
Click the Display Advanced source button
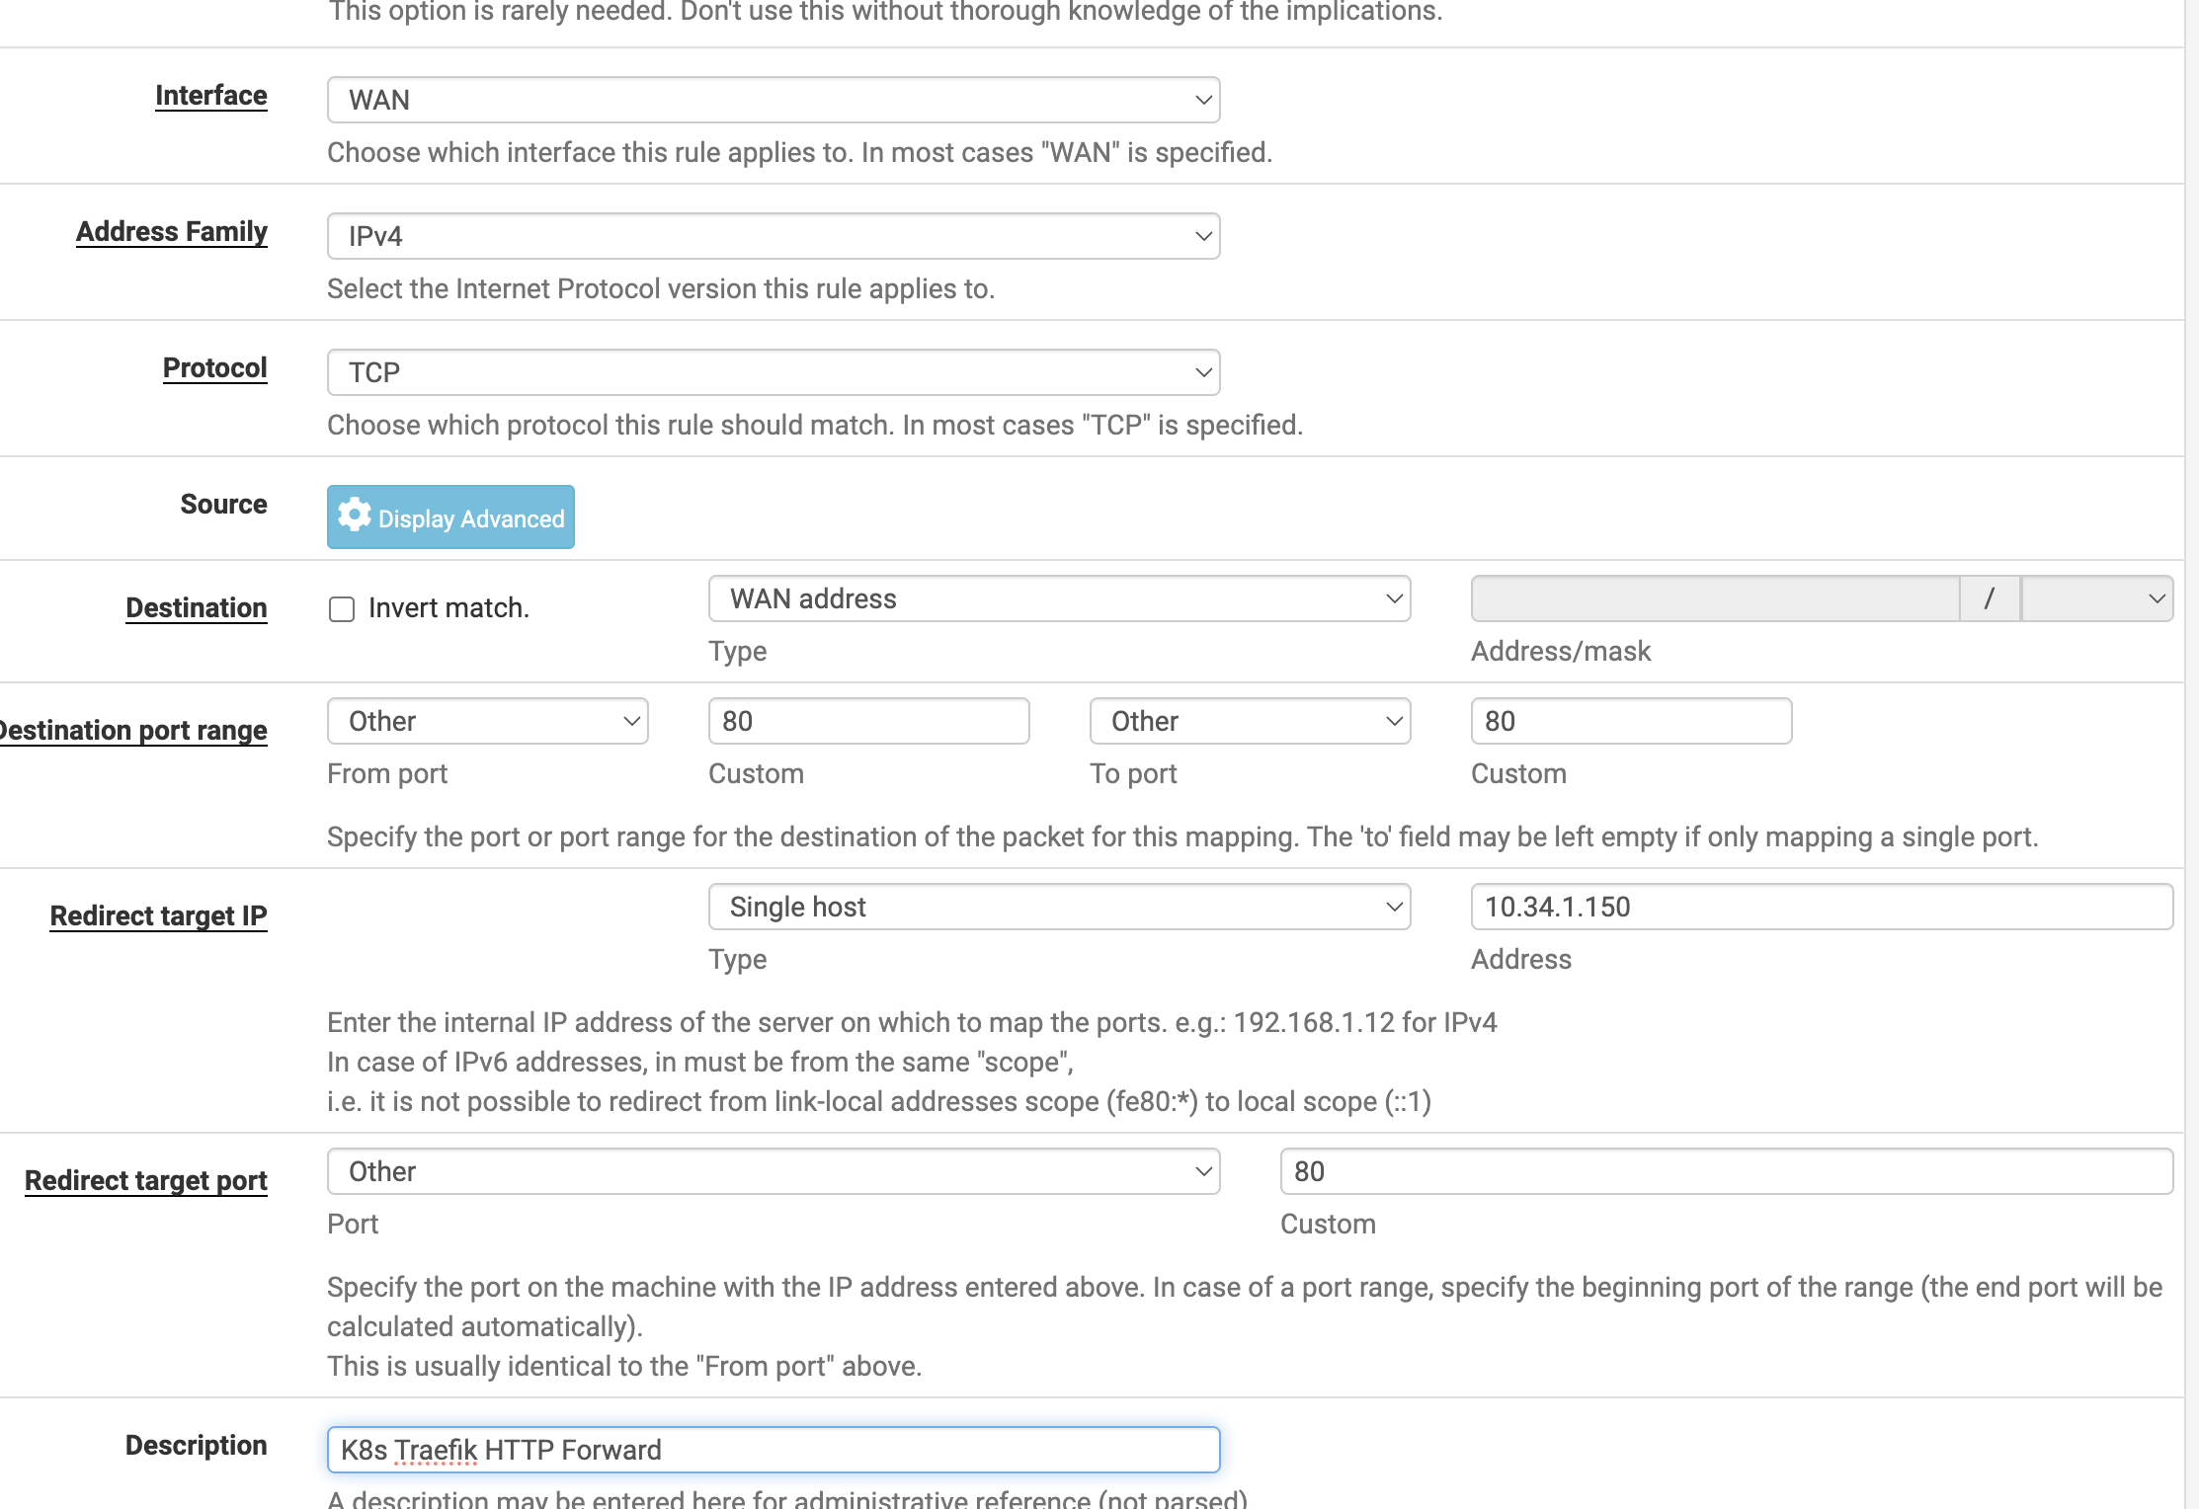coord(470,518)
